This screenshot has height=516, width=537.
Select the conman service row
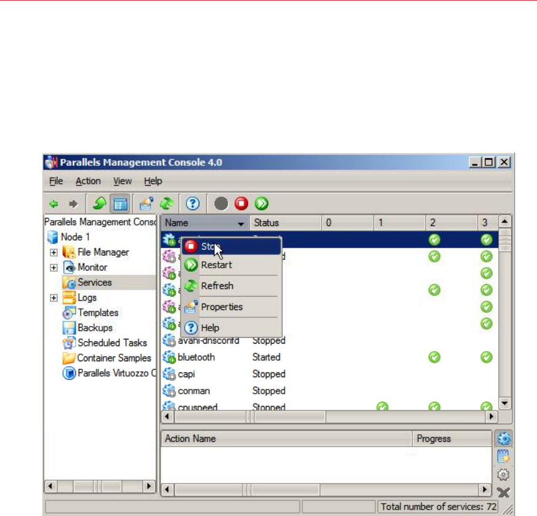329,391
